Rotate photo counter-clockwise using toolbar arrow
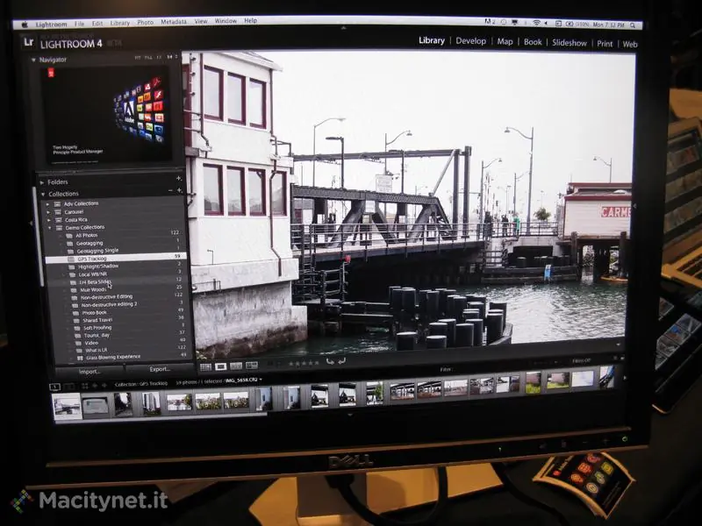 (330, 361)
